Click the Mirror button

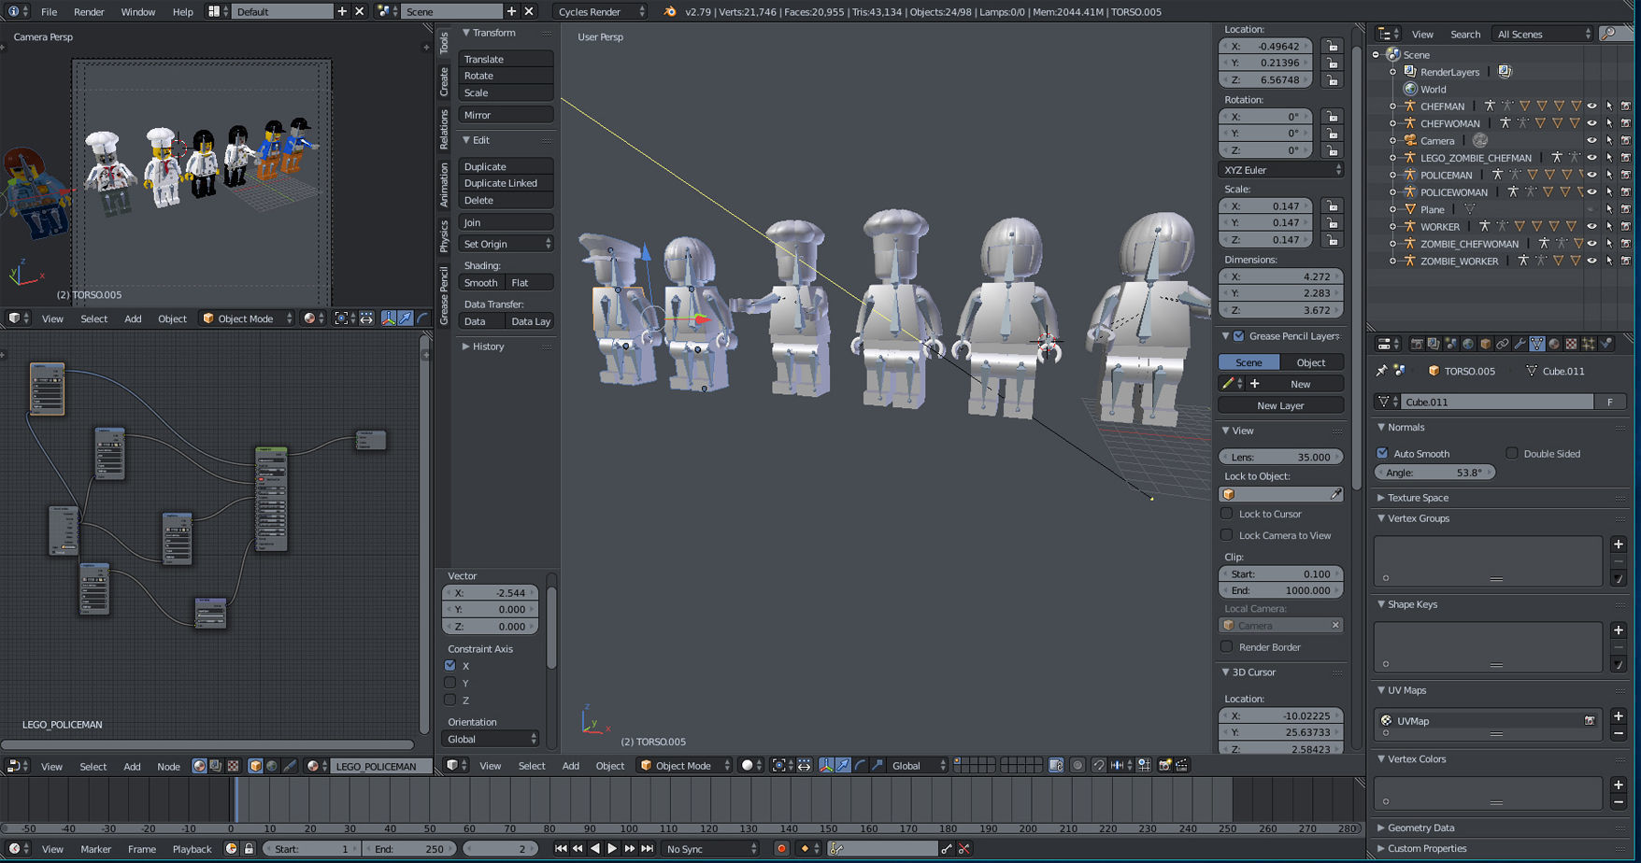point(506,115)
